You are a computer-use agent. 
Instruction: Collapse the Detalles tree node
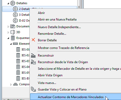tap(8, 3)
